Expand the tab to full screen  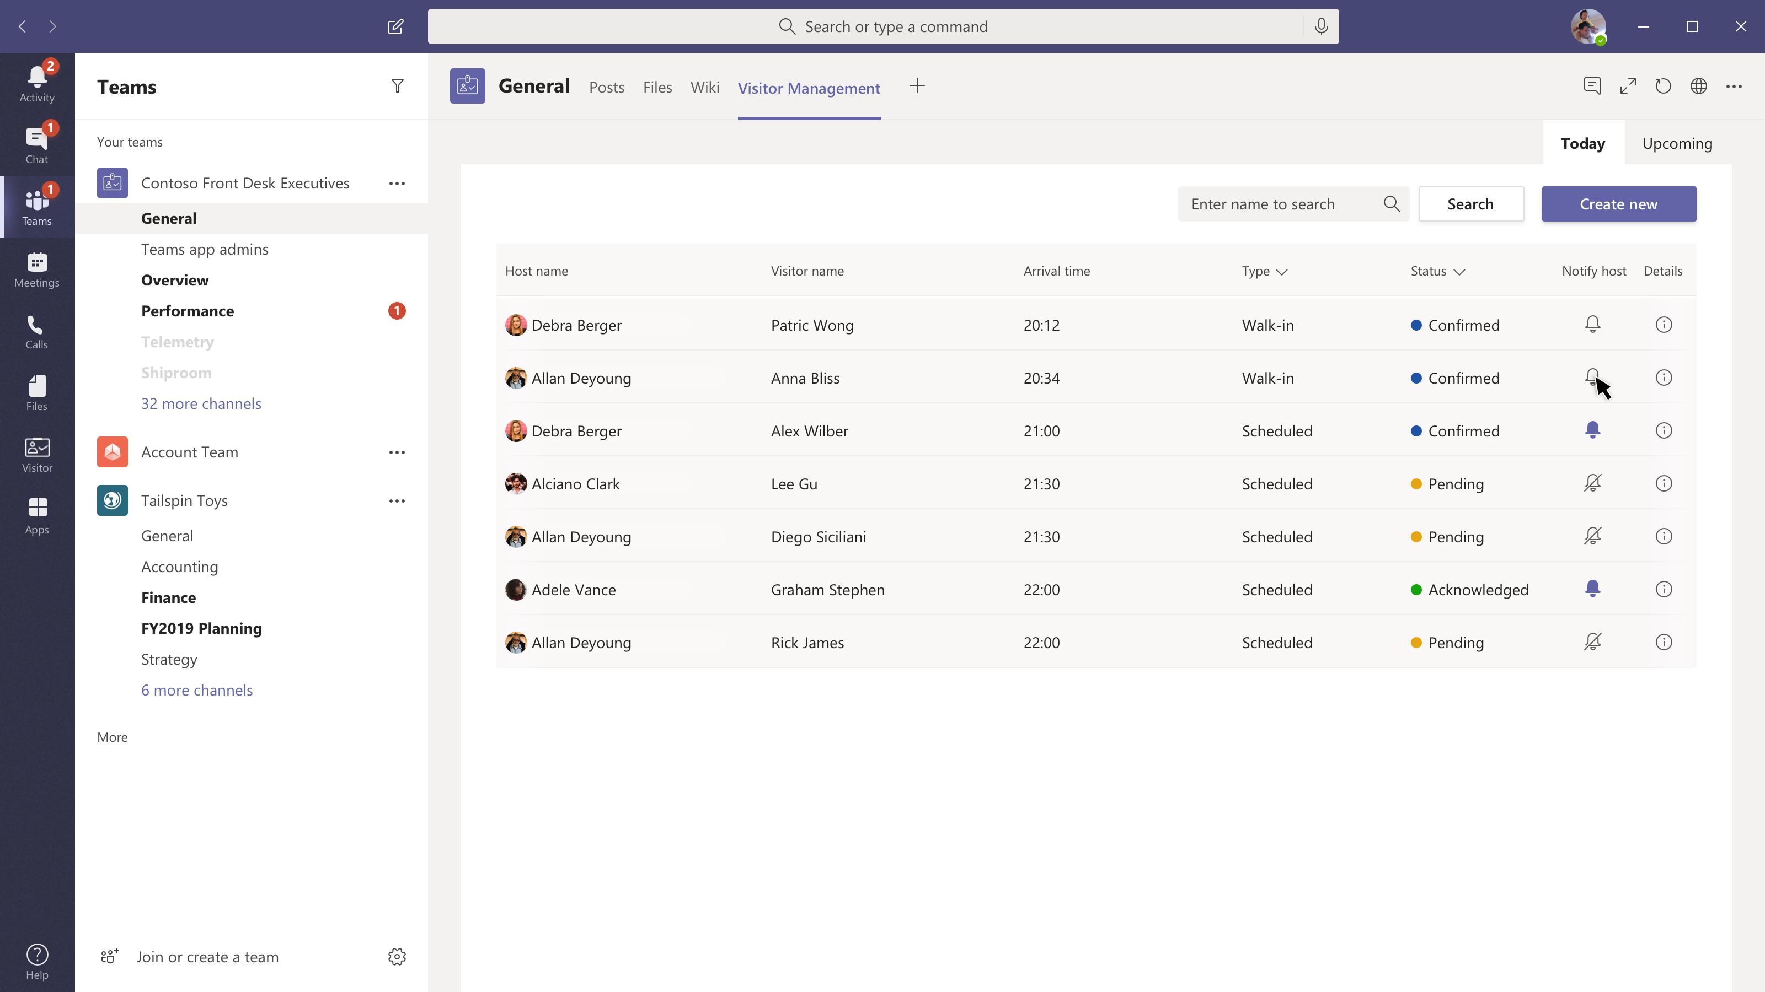pyautogui.click(x=1628, y=87)
